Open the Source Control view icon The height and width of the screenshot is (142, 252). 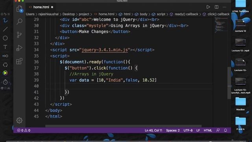[19, 35]
